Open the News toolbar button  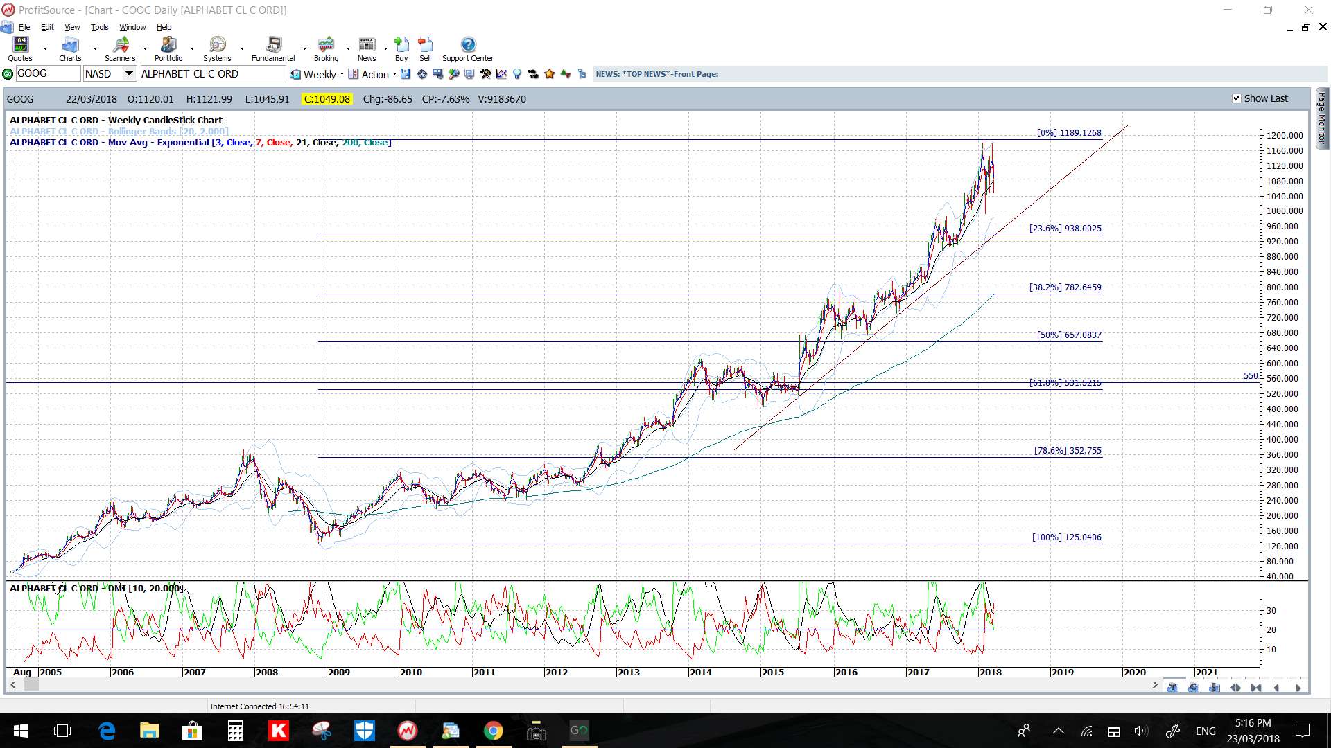click(x=367, y=49)
